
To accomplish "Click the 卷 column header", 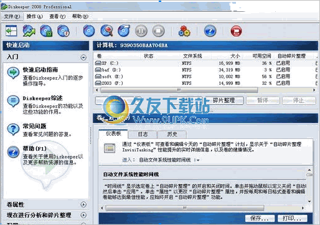I will point(100,56).
